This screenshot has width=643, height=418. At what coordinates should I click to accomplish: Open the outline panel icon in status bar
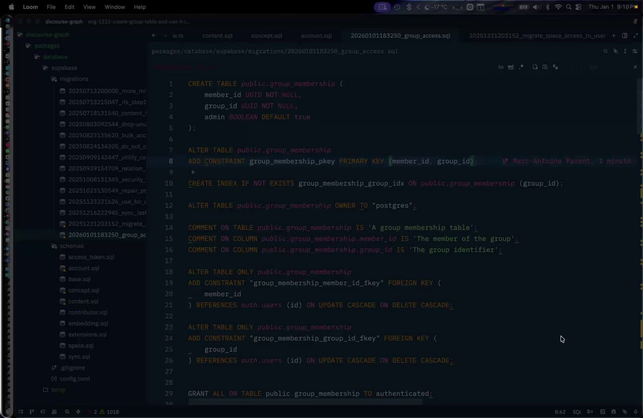pos(43,411)
